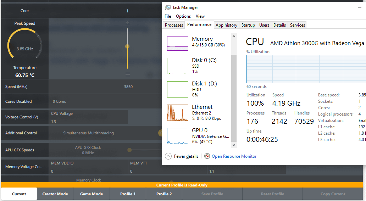The width and height of the screenshot is (366, 201).
Task: Click the CPU utilization graph
Action: click(x=306, y=69)
